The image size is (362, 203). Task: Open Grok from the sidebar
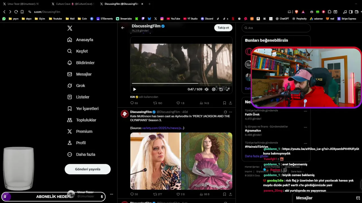(x=76, y=85)
